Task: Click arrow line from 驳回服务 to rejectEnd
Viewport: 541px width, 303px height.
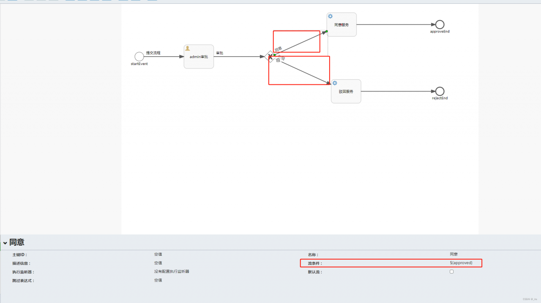Action: (x=398, y=91)
